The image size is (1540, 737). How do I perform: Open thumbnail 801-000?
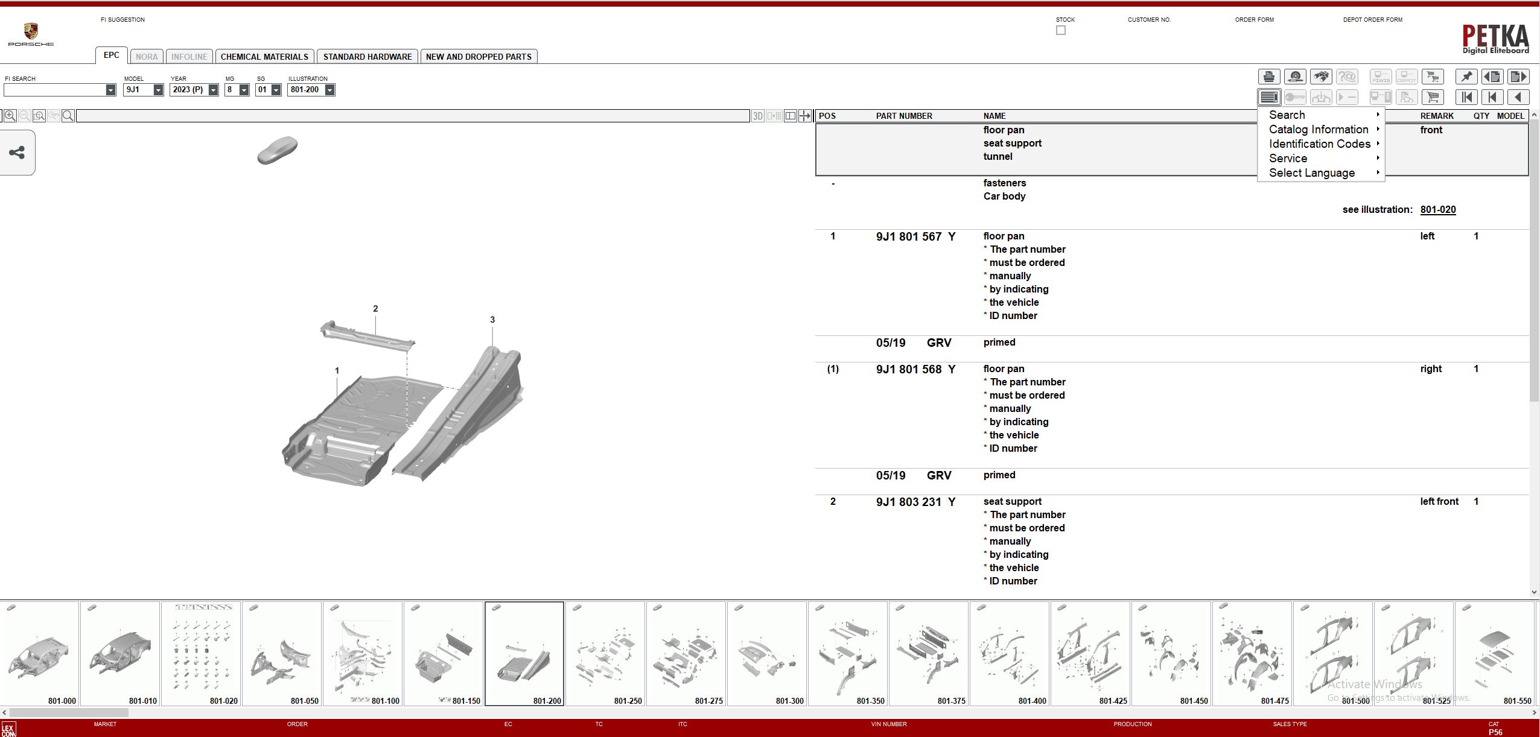(40, 654)
